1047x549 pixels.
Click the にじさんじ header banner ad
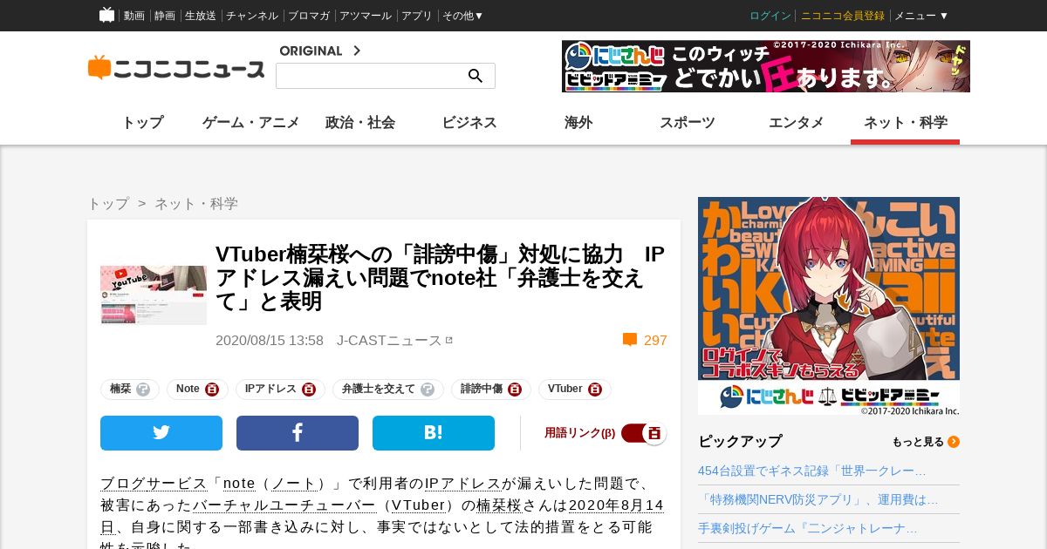pyautogui.click(x=766, y=66)
